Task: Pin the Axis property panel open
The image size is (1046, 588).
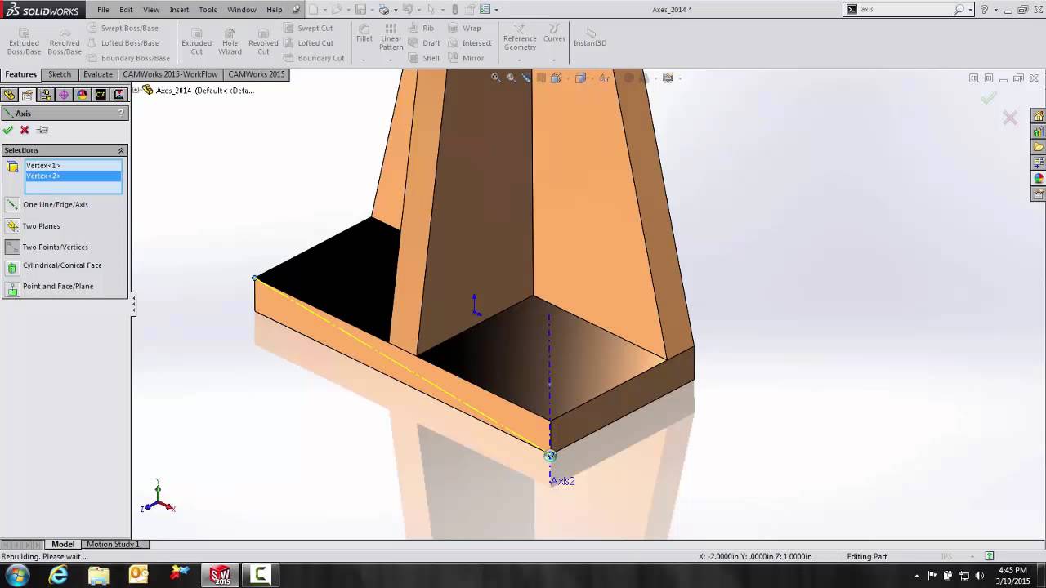Action: 42,130
